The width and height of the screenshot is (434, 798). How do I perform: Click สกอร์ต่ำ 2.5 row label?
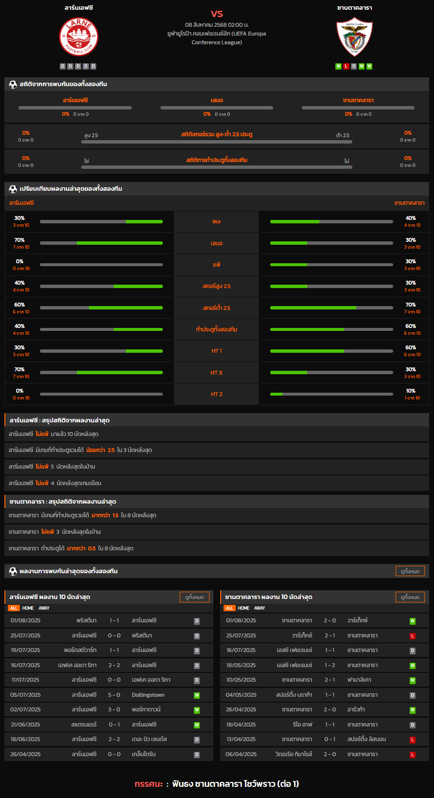pyautogui.click(x=217, y=308)
